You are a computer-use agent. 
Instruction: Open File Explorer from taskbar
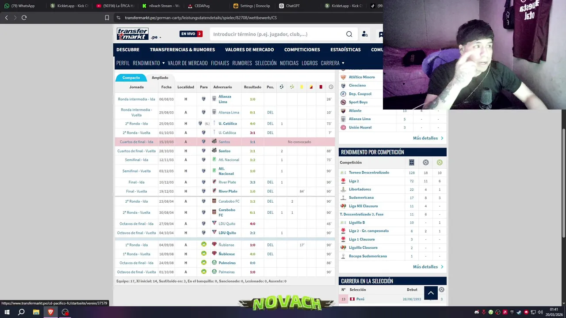[x=36, y=312]
